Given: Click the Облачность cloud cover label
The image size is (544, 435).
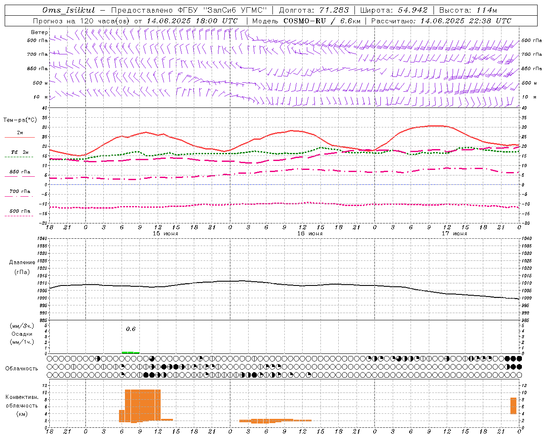Looking at the screenshot, I should tap(22, 368).
